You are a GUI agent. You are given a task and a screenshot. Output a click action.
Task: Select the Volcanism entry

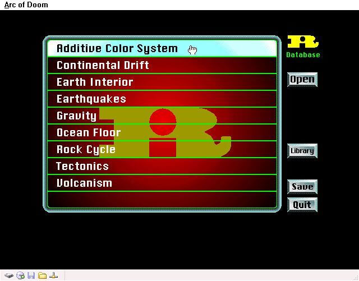pos(162,183)
